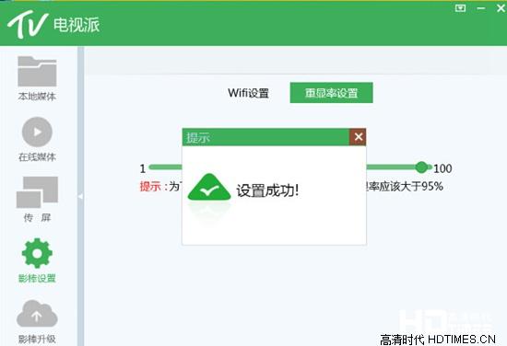Select the 传屏 screen-cast icon
The image size is (507, 346).
(x=37, y=192)
